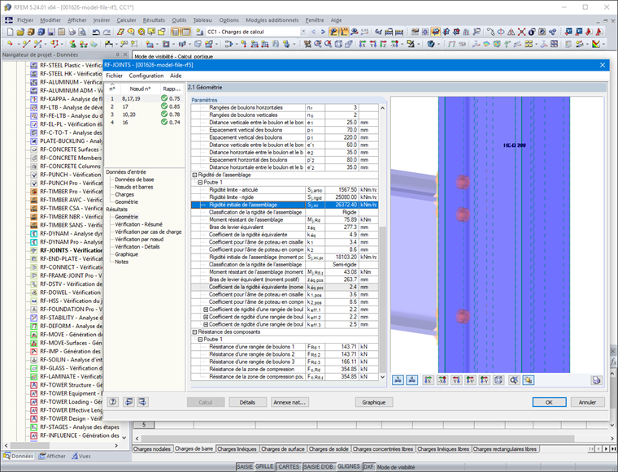Click the Détails button

point(247,402)
